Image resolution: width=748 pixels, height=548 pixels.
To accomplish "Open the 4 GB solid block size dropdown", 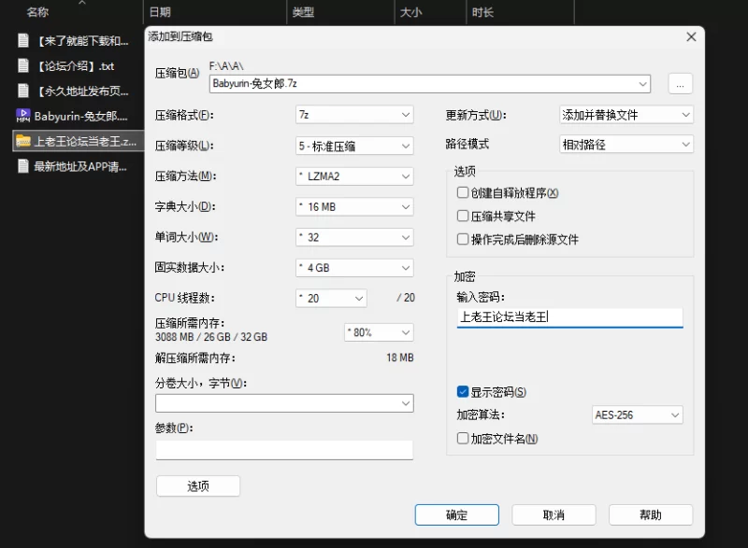I will point(354,268).
